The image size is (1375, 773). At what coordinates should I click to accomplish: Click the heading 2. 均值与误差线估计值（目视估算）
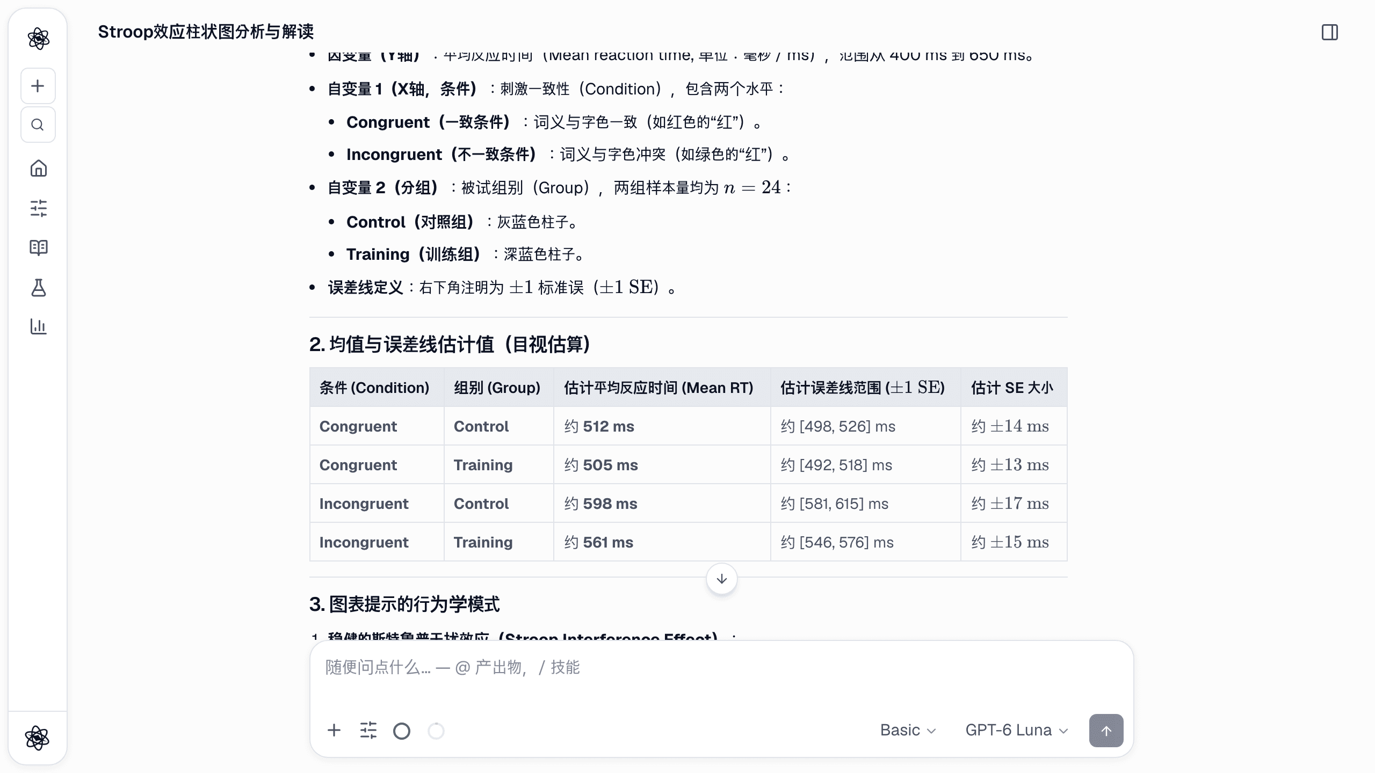[x=450, y=344]
